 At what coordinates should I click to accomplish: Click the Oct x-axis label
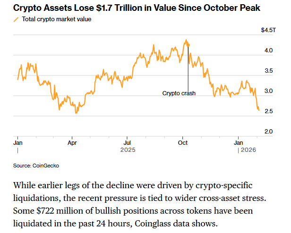(x=183, y=142)
